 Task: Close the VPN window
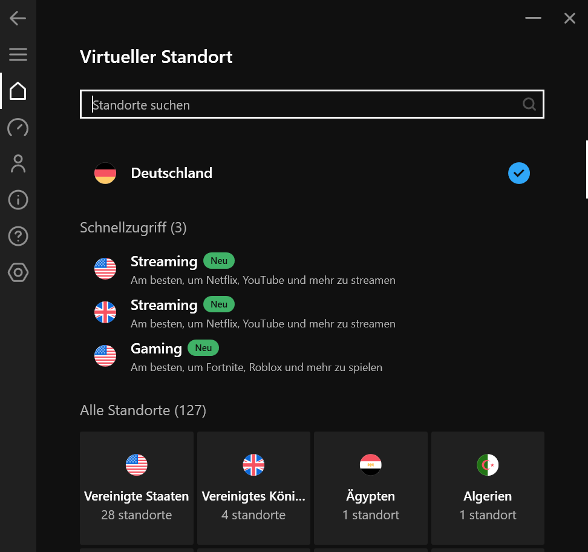click(x=570, y=18)
